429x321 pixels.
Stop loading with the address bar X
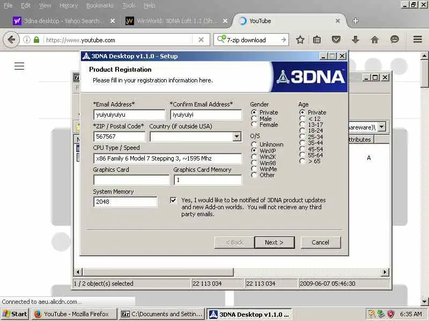pyautogui.click(x=201, y=40)
